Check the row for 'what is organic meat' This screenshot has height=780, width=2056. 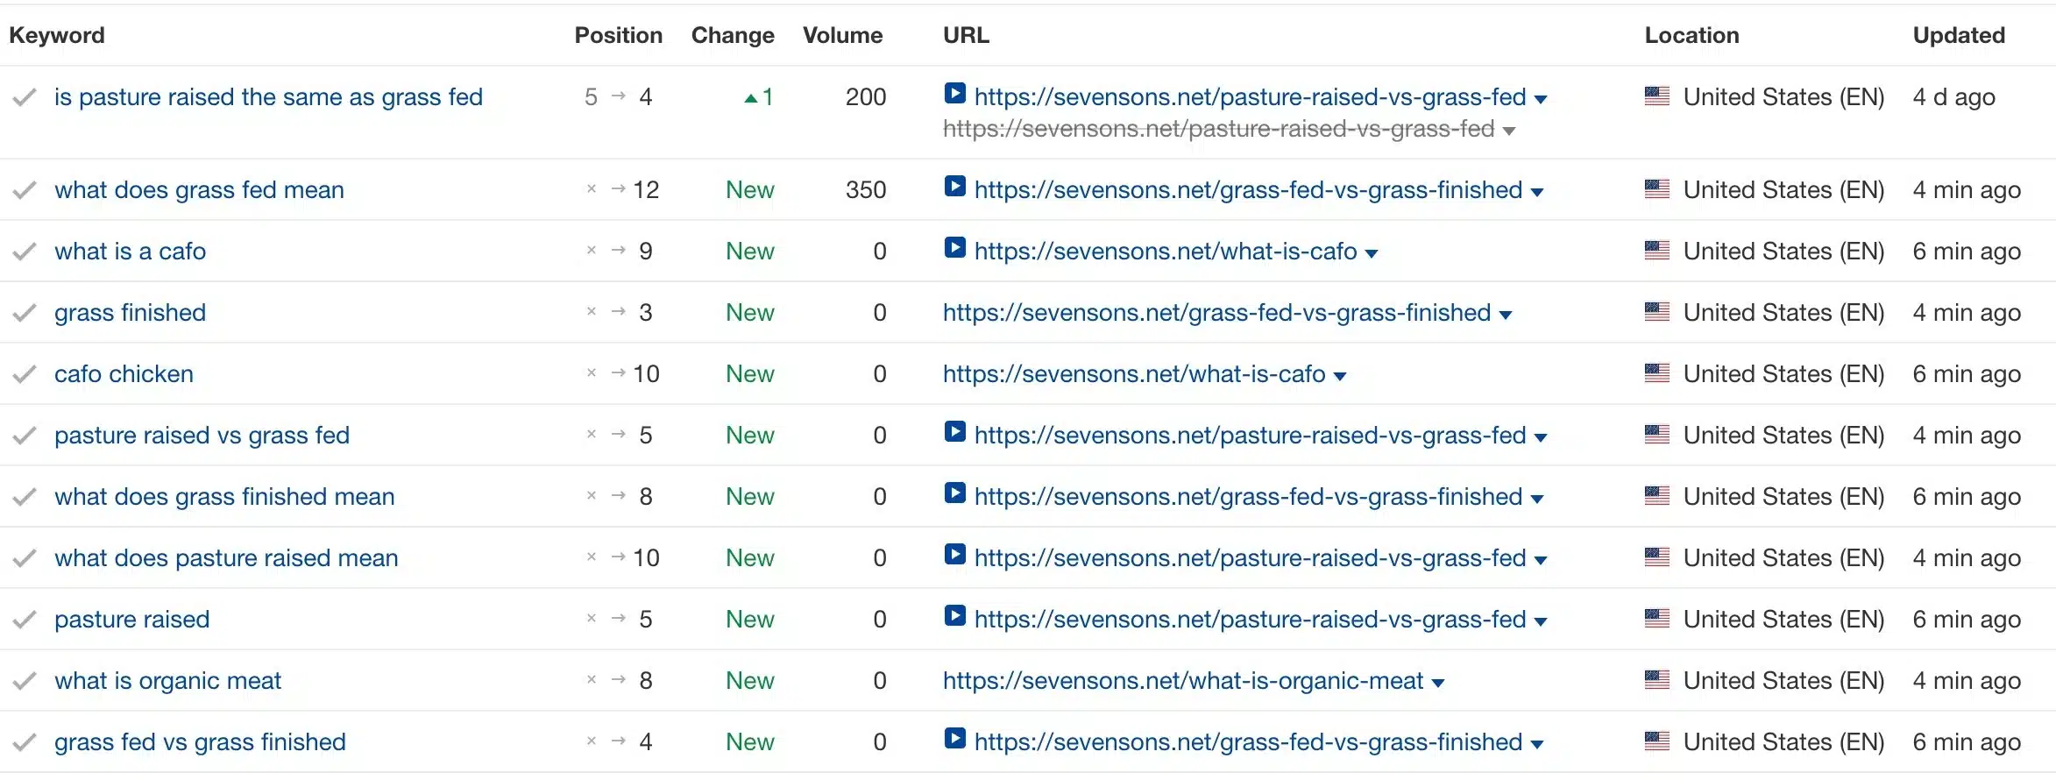(24, 679)
